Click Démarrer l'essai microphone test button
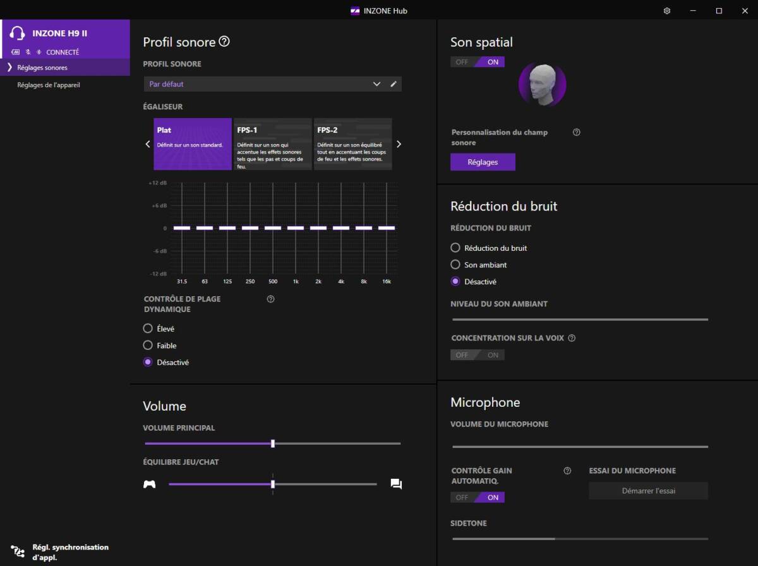 [x=649, y=491]
